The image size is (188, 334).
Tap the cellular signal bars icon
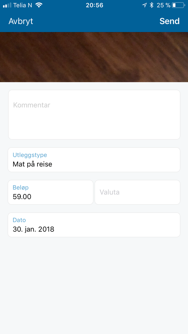point(7,5)
